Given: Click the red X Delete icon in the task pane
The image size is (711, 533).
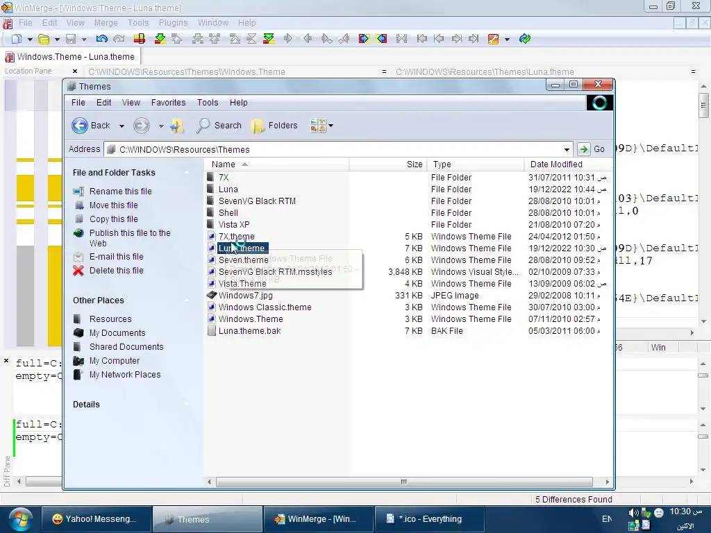Looking at the screenshot, I should (x=78, y=271).
